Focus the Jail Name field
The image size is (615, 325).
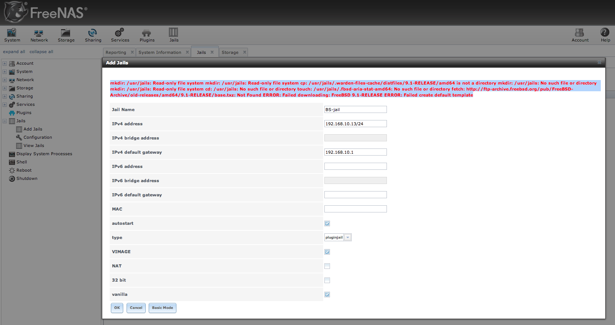(x=355, y=110)
